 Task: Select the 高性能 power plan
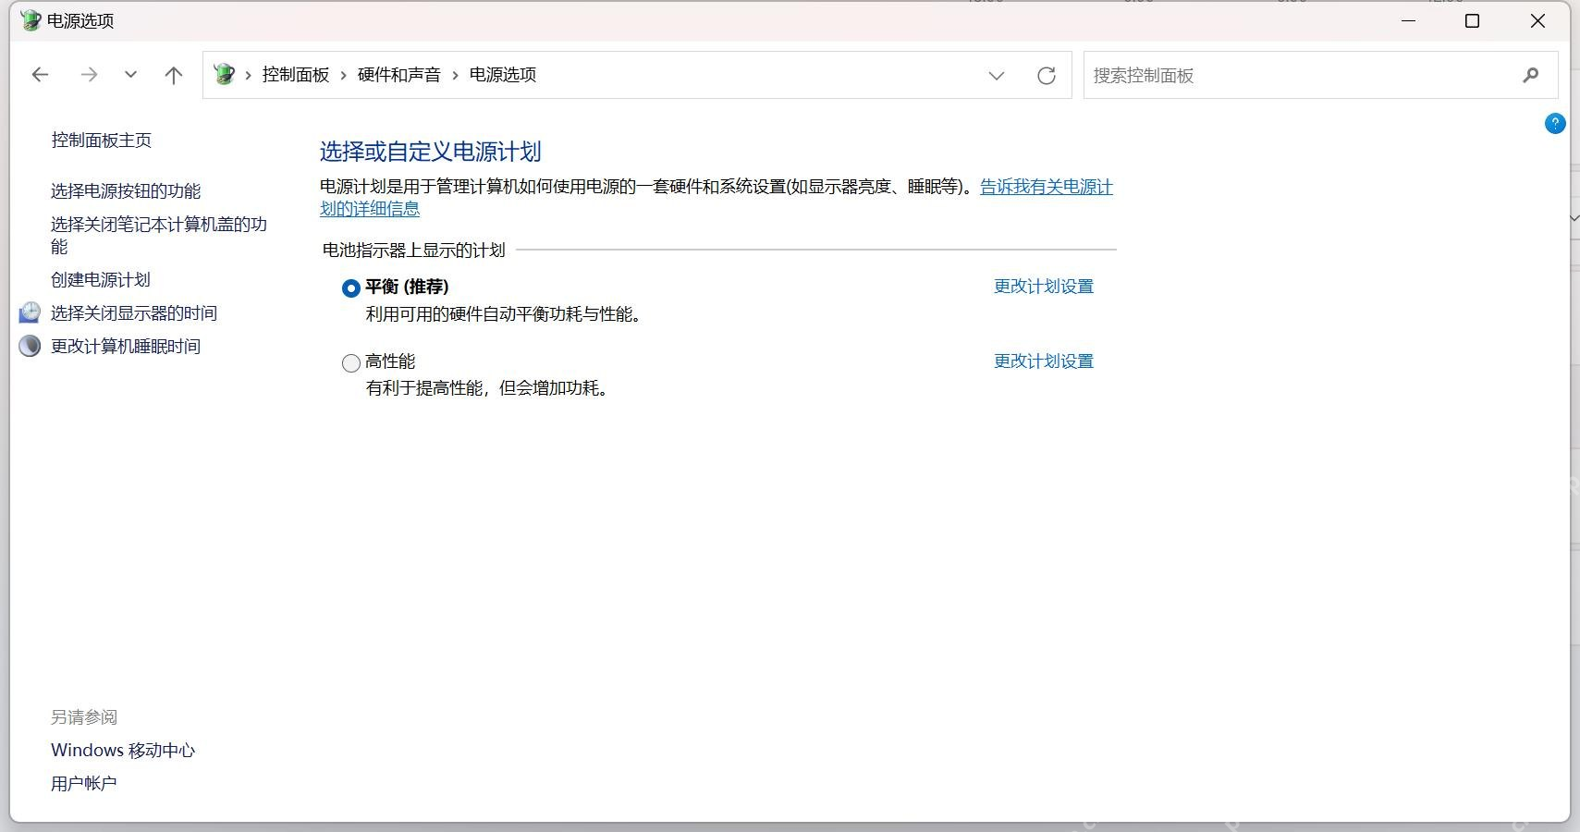[x=351, y=363]
